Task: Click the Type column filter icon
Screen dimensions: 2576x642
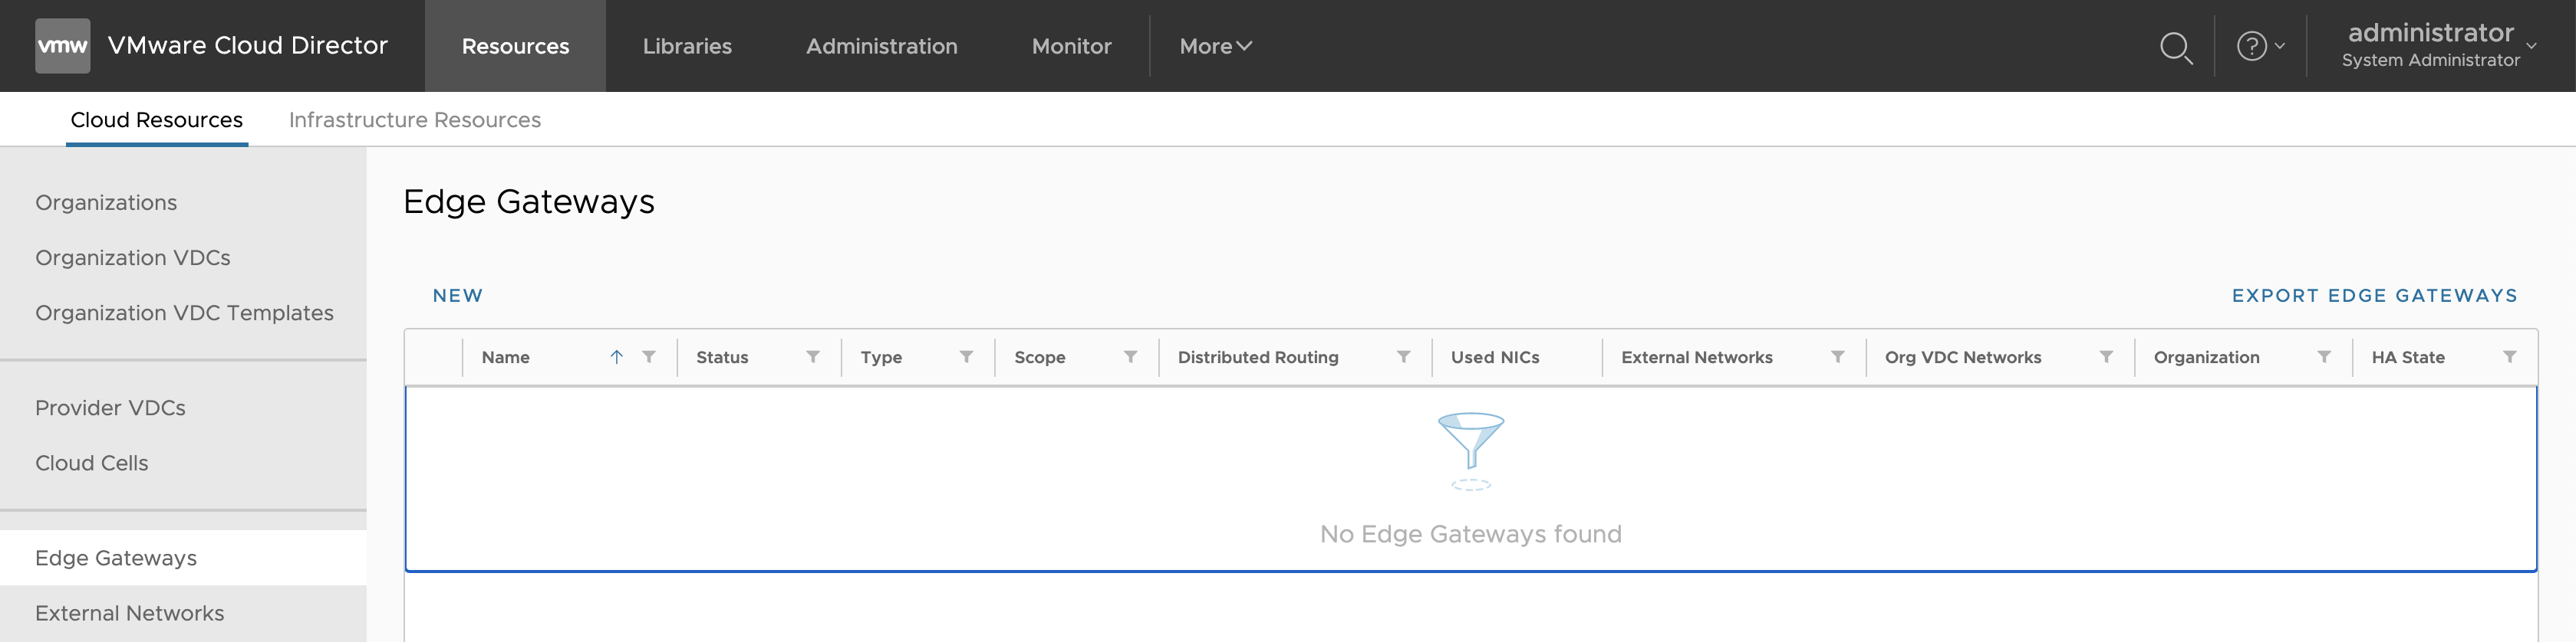Action: pyautogui.click(x=966, y=358)
